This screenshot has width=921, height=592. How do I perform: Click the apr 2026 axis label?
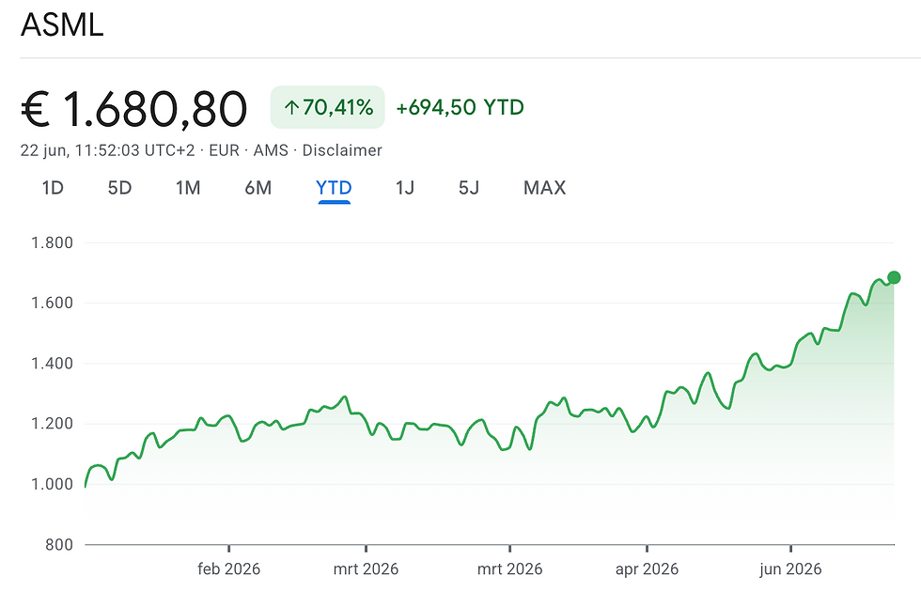[647, 569]
